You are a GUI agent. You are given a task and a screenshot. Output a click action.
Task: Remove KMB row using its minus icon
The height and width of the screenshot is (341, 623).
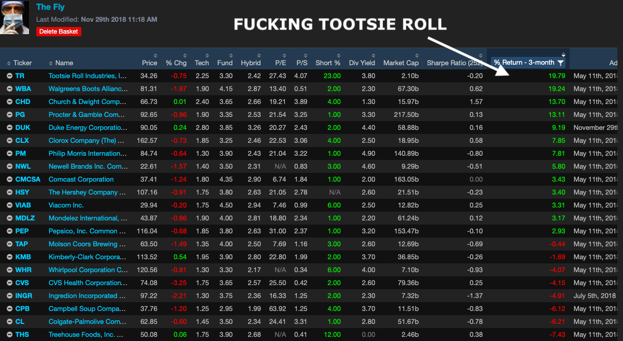(x=9, y=257)
